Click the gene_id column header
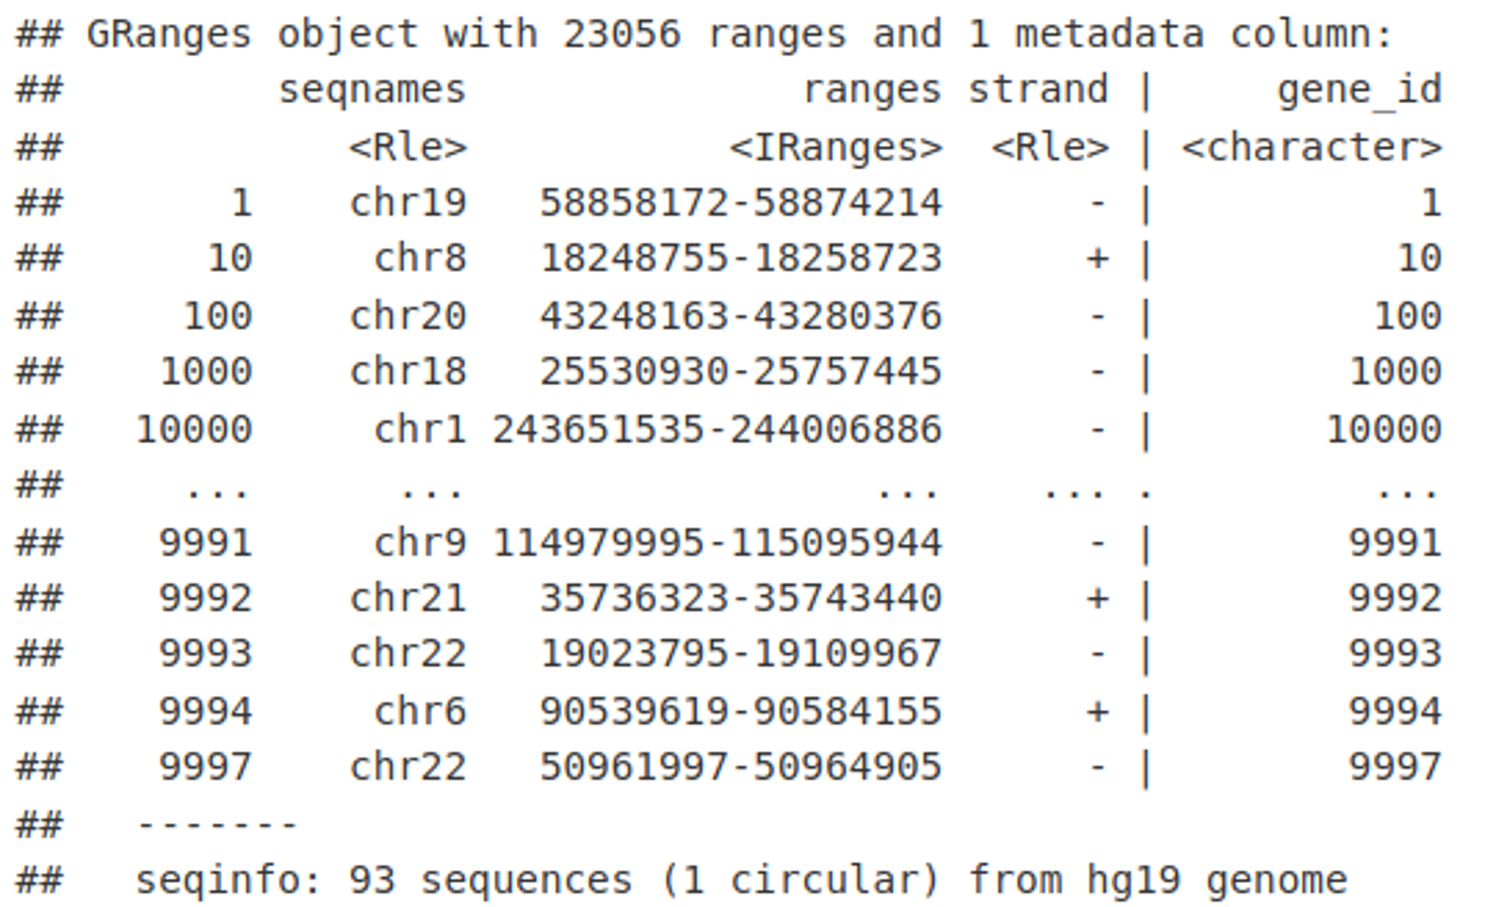 click(1359, 91)
